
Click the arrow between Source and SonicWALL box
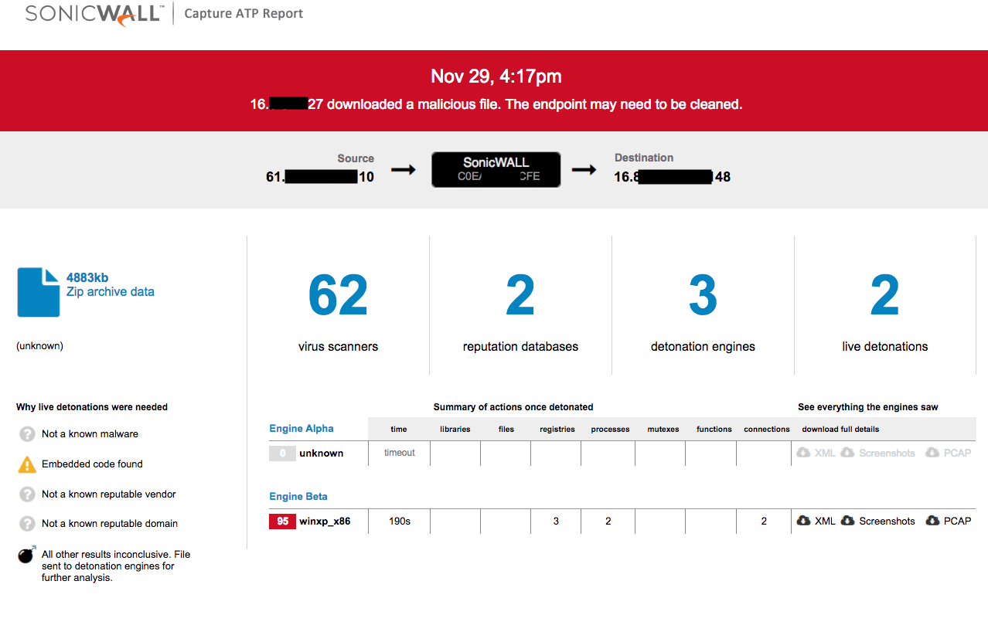pyautogui.click(x=403, y=169)
